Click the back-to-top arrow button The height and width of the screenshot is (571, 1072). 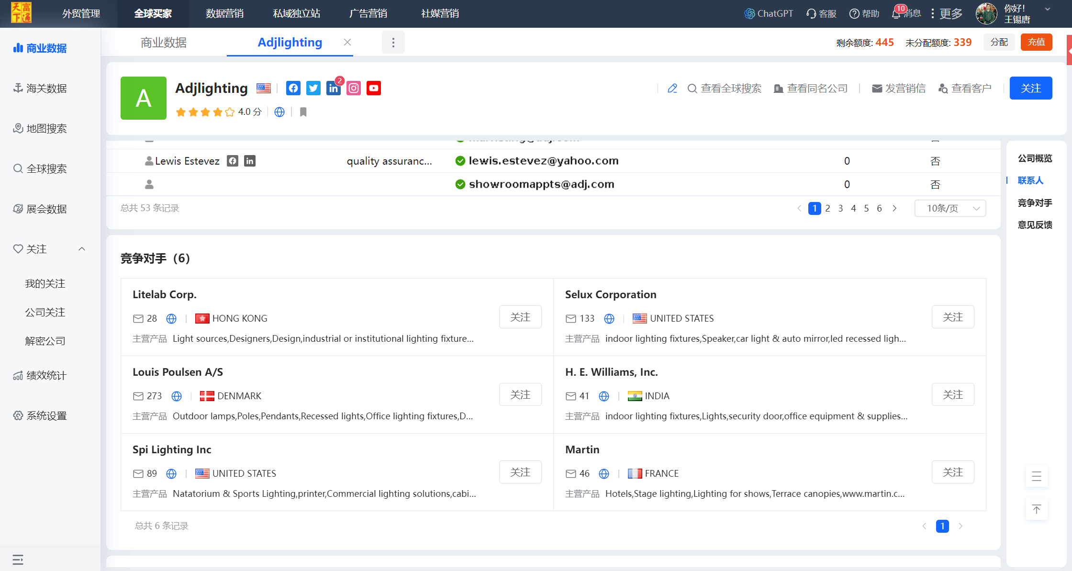coord(1037,509)
